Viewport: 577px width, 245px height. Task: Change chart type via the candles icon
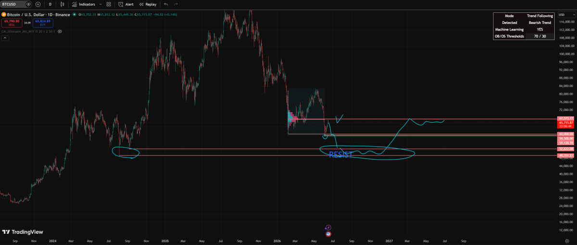point(63,4)
